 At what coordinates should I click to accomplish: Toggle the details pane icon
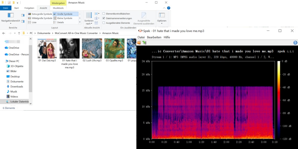click(x=23, y=21)
